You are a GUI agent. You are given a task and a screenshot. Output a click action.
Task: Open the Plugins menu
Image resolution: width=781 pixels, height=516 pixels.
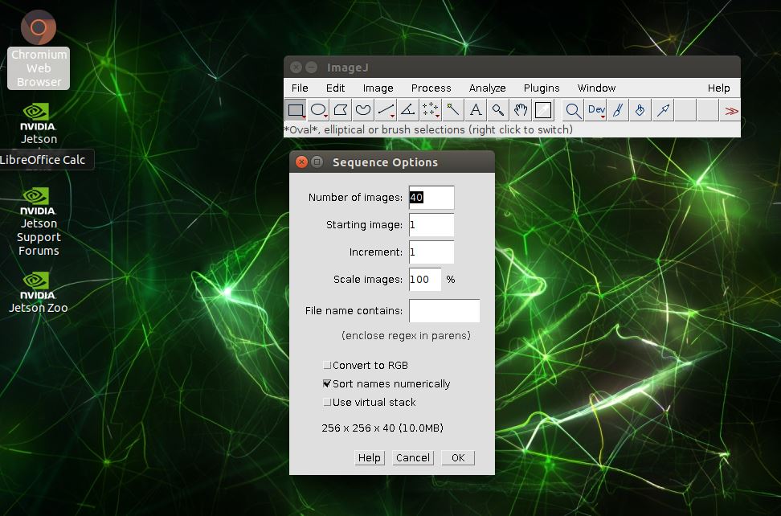(x=542, y=88)
